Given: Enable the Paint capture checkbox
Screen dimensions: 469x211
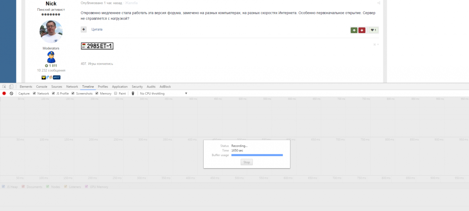Looking at the screenshot, I should [116, 93].
